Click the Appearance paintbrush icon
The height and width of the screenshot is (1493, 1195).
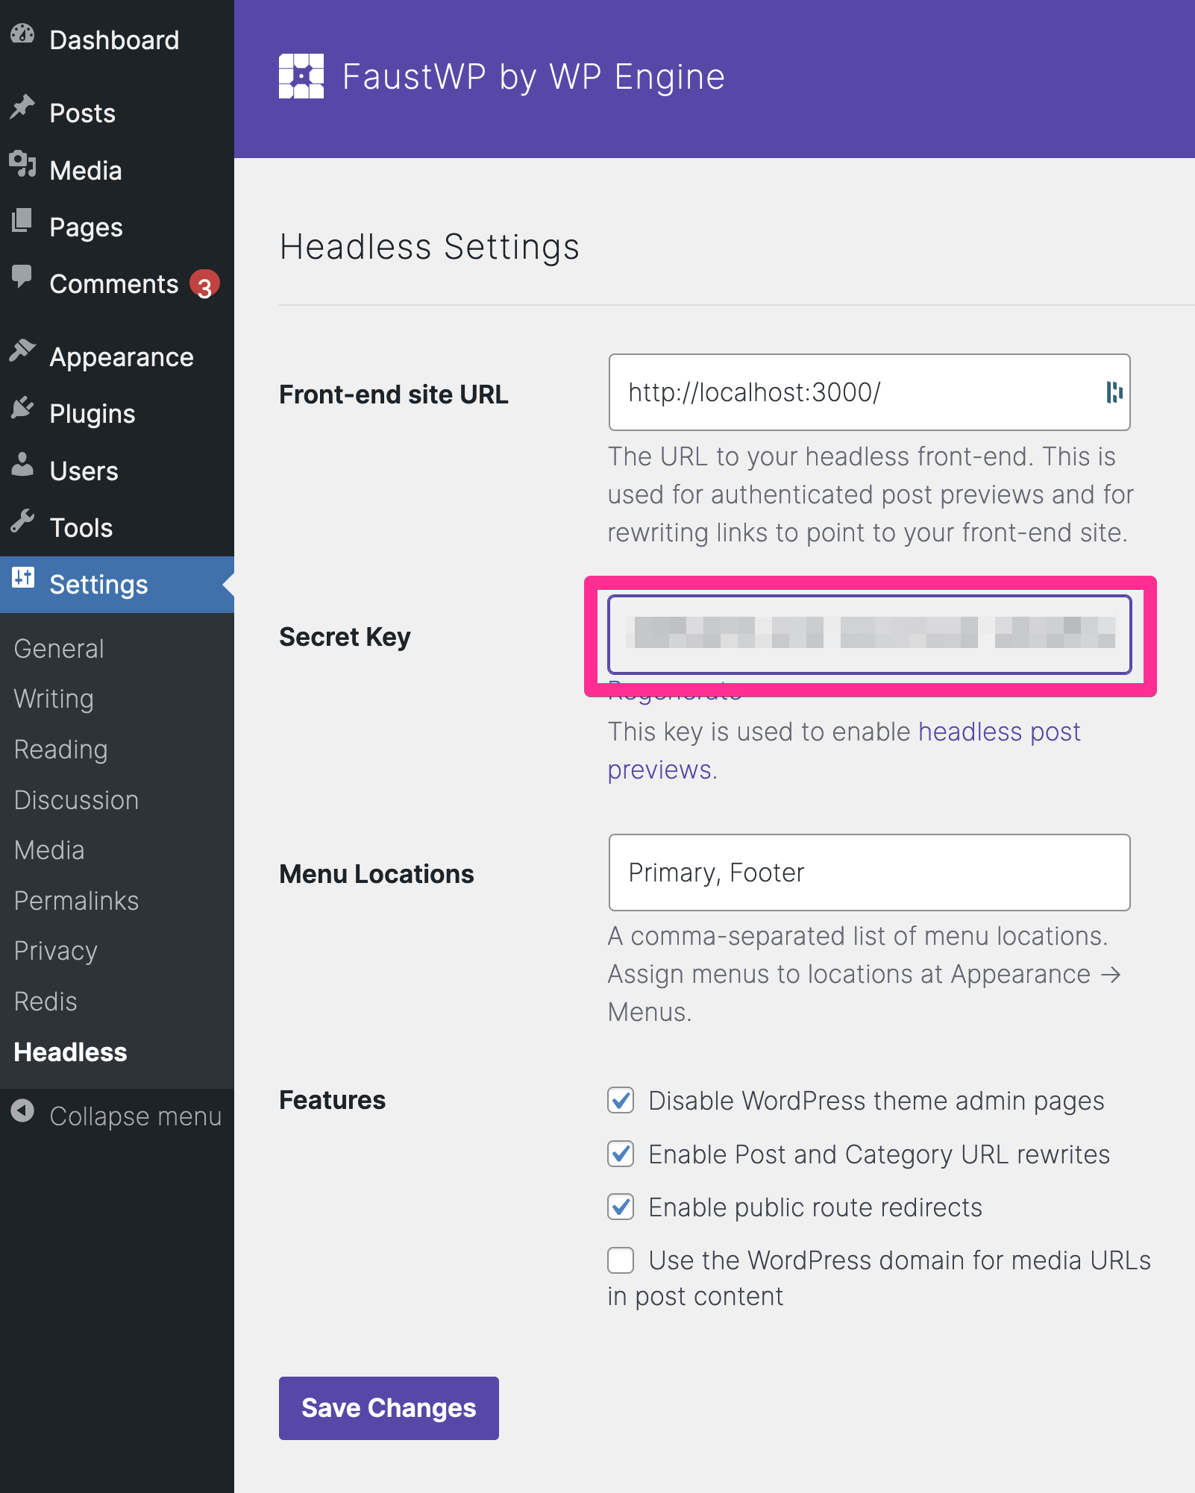pos(22,351)
